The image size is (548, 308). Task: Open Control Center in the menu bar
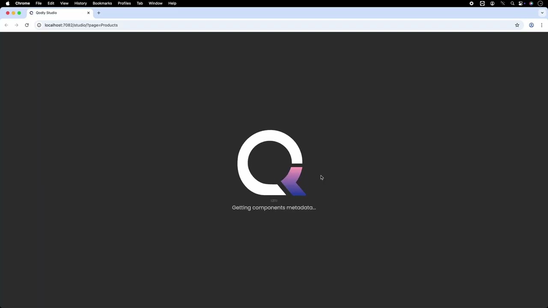click(x=521, y=3)
